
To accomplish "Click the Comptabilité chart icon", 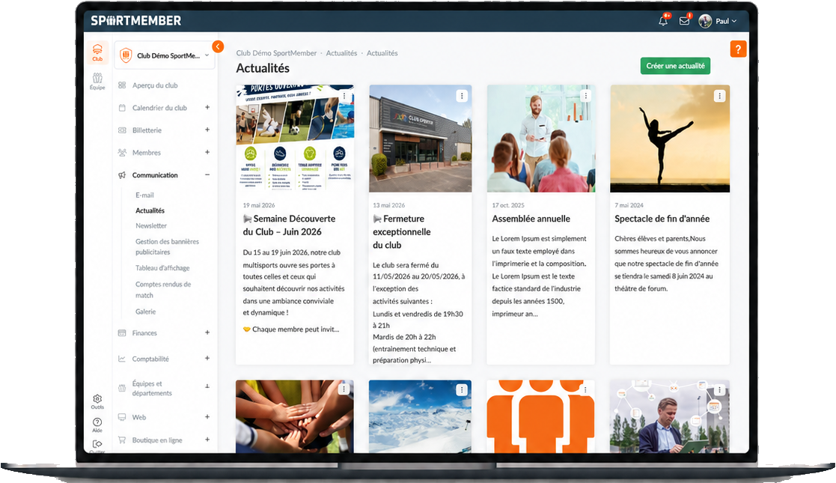I will [x=122, y=359].
